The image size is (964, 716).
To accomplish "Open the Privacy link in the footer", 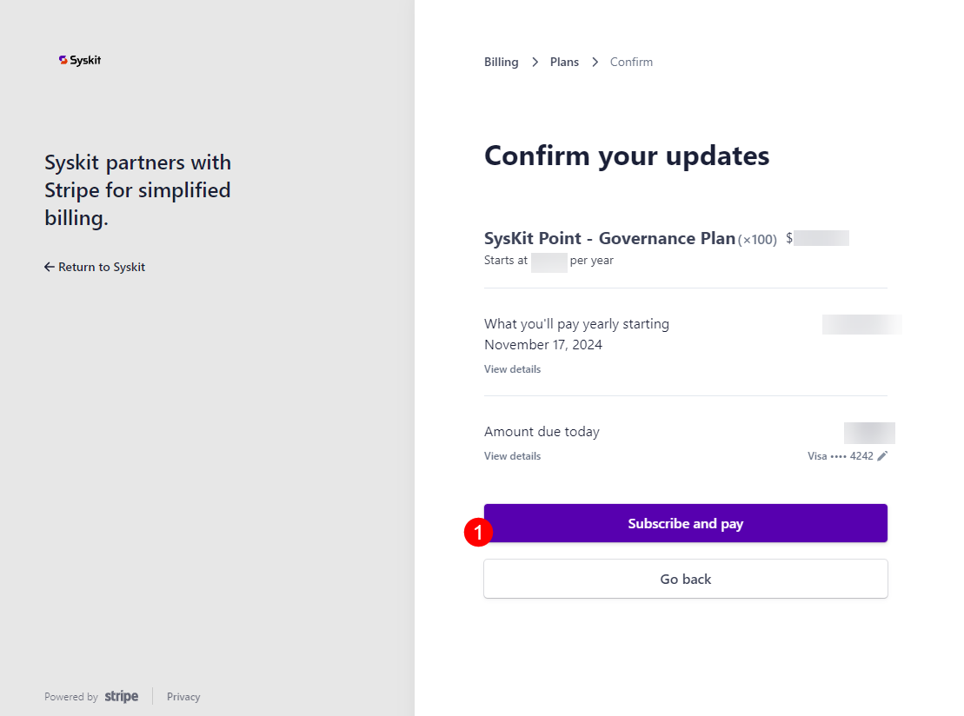I will coord(183,696).
